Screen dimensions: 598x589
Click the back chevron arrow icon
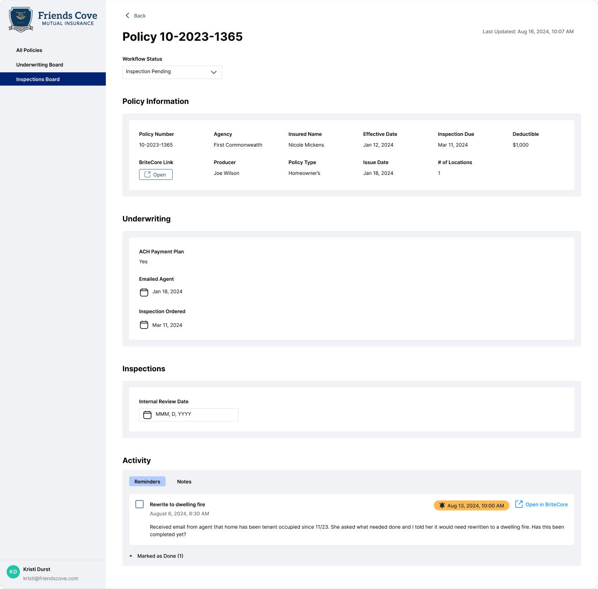tap(127, 16)
